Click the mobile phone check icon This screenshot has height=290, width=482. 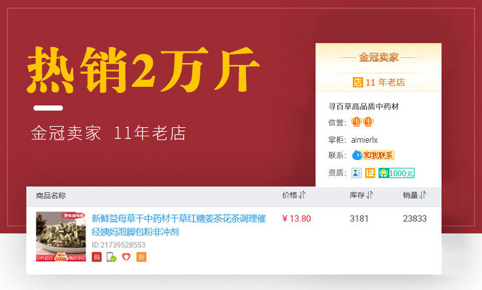(x=111, y=257)
